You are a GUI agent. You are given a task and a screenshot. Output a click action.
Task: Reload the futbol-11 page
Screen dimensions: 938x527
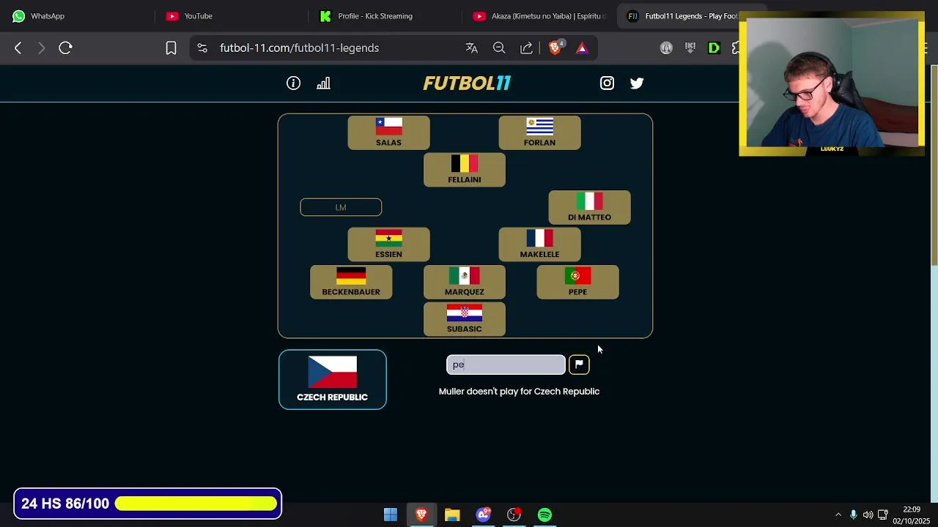point(65,48)
